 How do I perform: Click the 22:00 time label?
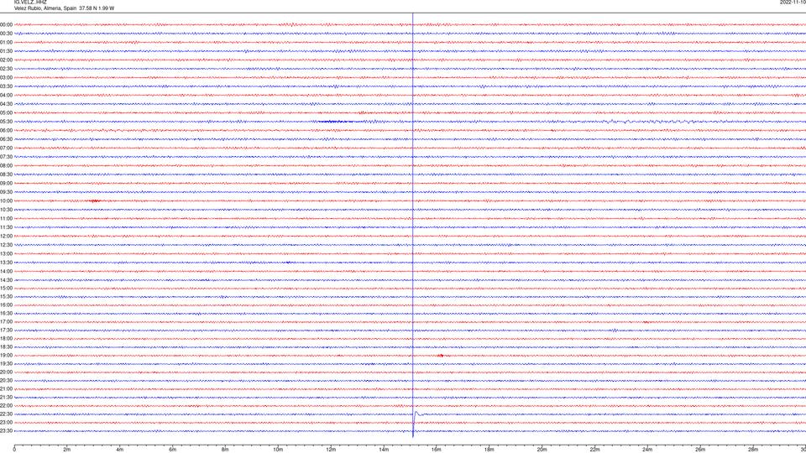[x=6, y=406]
